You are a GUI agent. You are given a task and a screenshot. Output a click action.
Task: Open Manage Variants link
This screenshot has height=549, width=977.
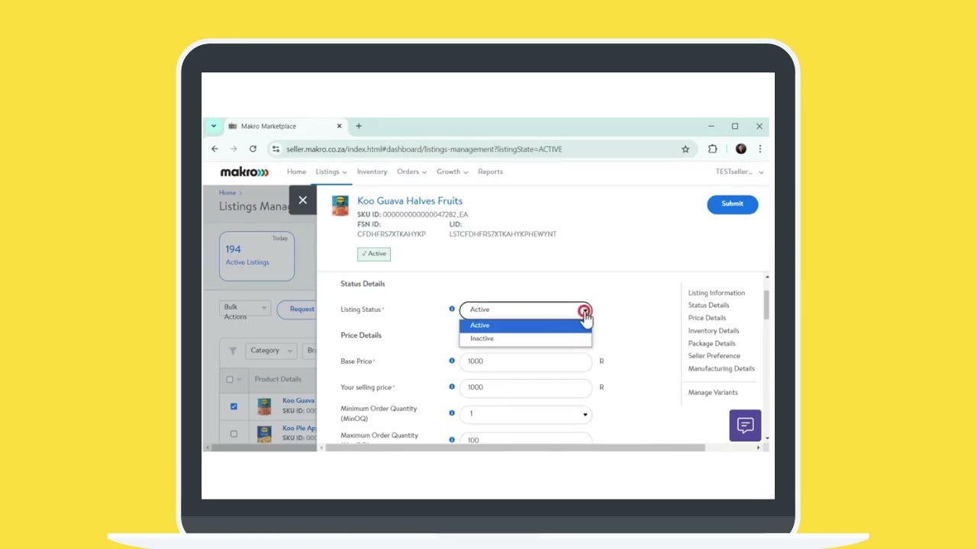pyautogui.click(x=713, y=393)
